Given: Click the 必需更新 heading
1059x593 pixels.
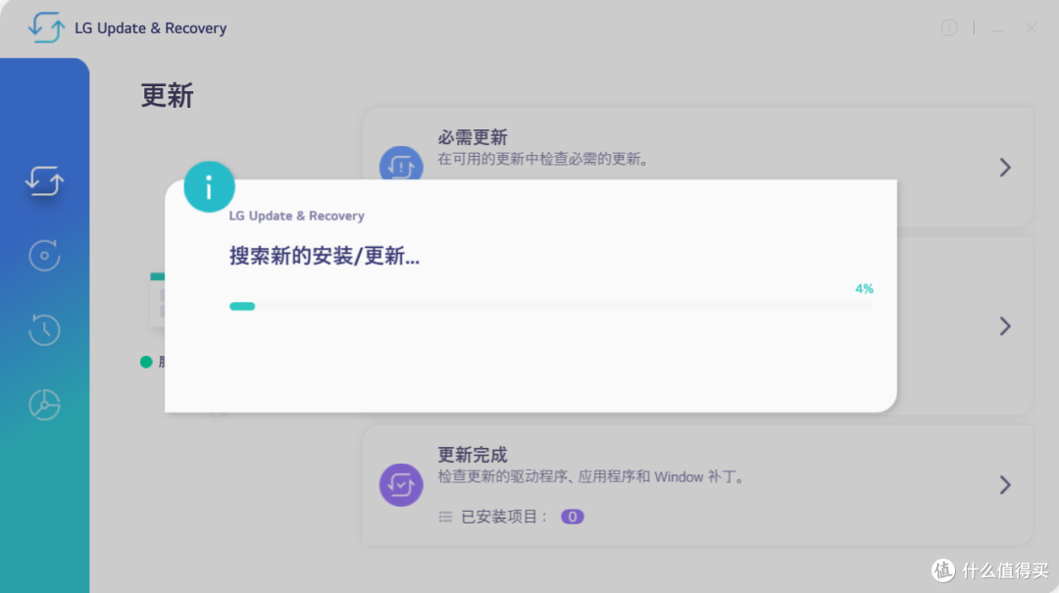Looking at the screenshot, I should (x=472, y=137).
